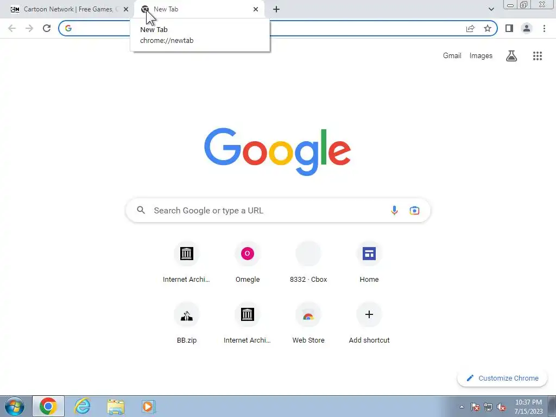Open a new tab with the plus button

(x=276, y=9)
